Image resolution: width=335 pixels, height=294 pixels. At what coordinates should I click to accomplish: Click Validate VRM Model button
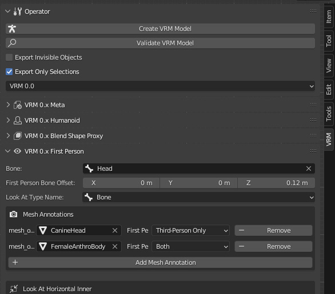pyautogui.click(x=160, y=43)
